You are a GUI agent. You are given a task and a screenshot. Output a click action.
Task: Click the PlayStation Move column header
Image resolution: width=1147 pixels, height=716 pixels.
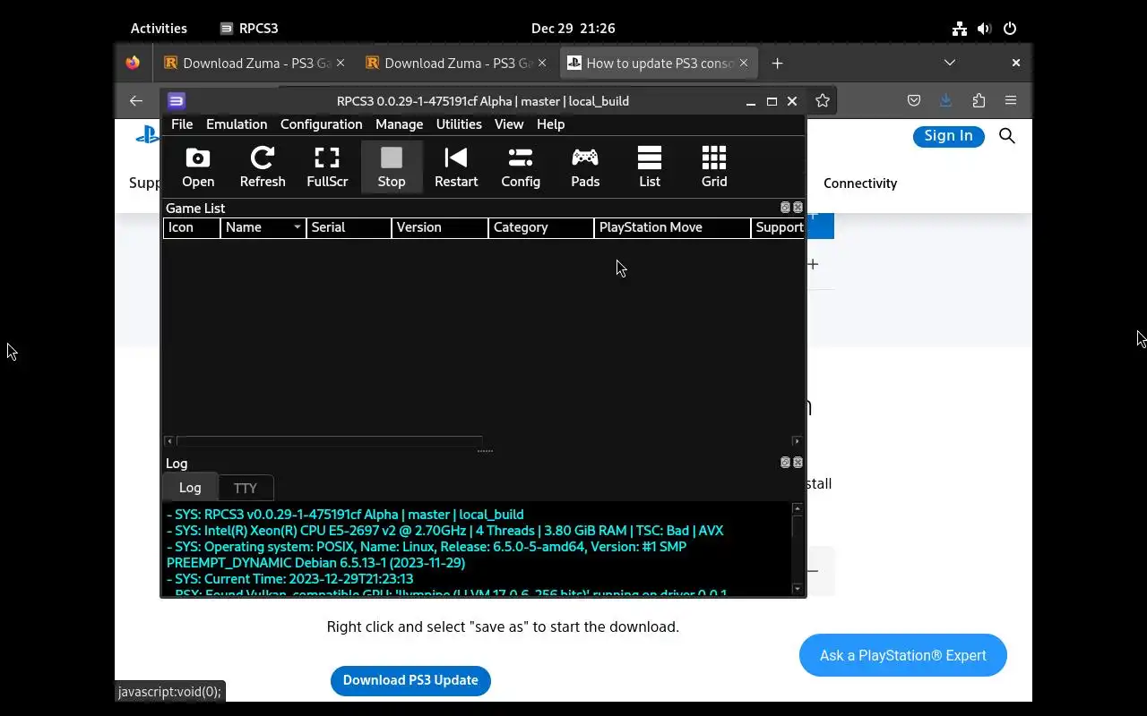click(672, 227)
